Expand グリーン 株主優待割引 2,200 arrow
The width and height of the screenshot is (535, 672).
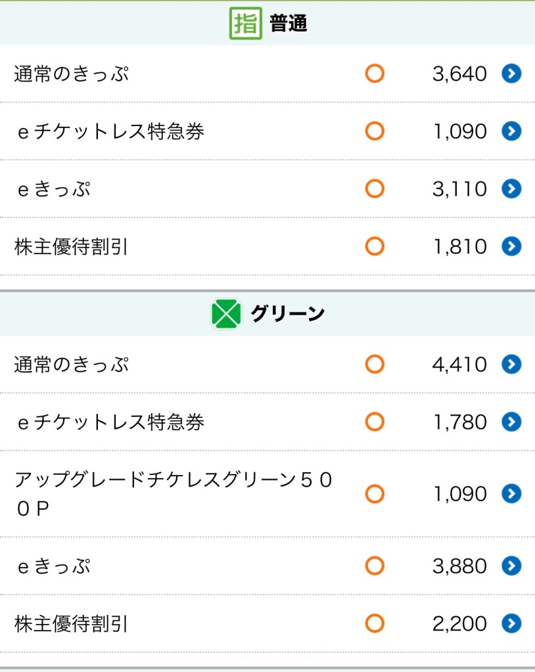(511, 623)
